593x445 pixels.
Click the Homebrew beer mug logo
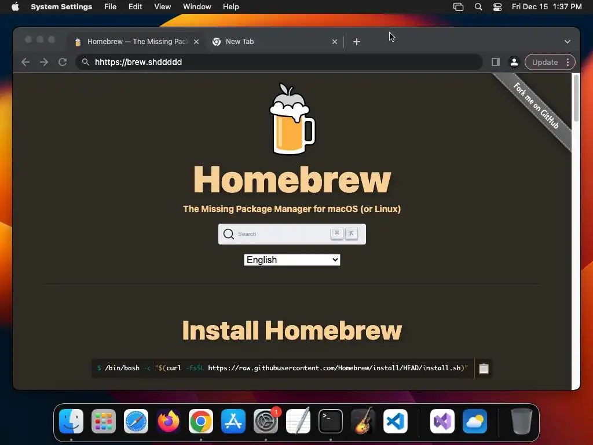click(x=292, y=119)
